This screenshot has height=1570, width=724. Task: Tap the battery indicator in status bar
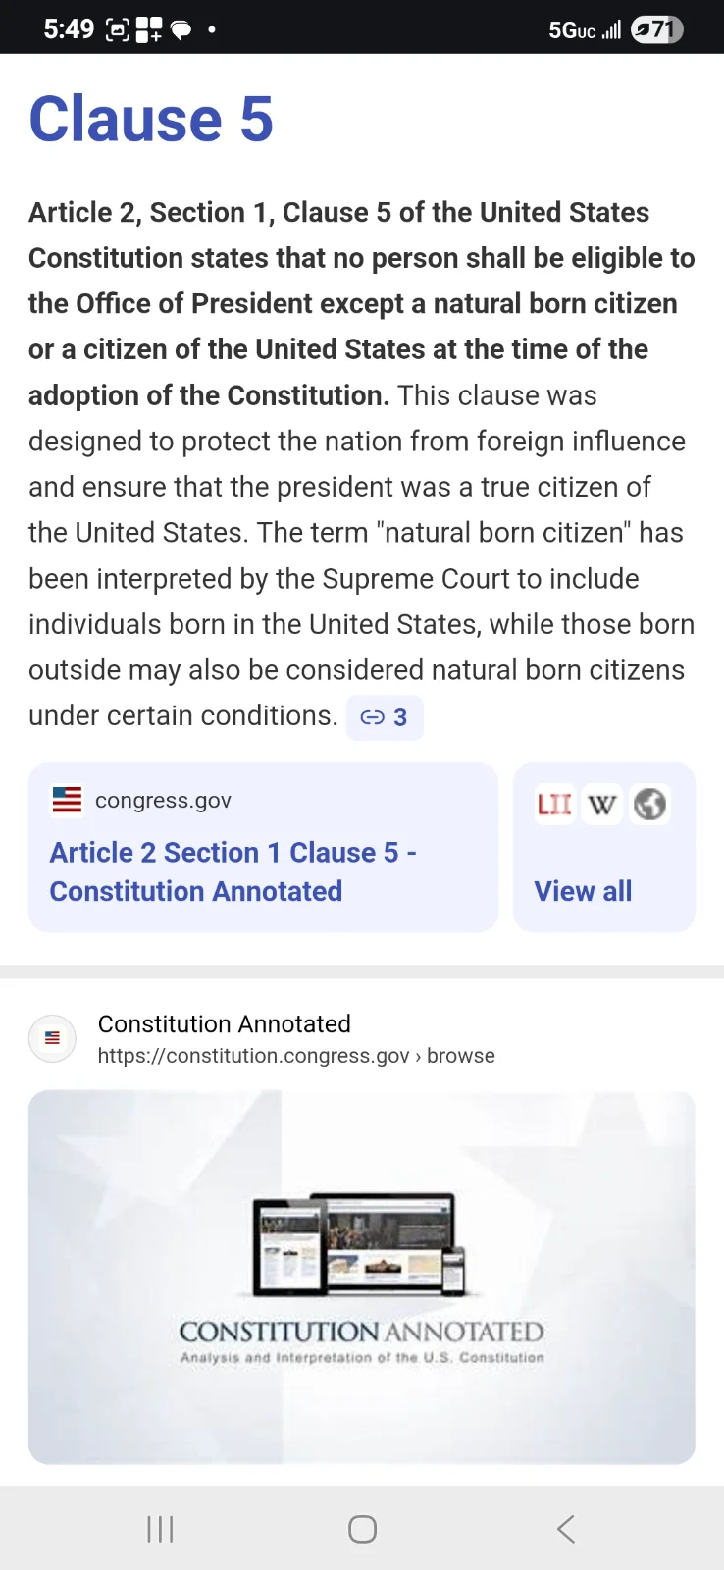tap(657, 29)
